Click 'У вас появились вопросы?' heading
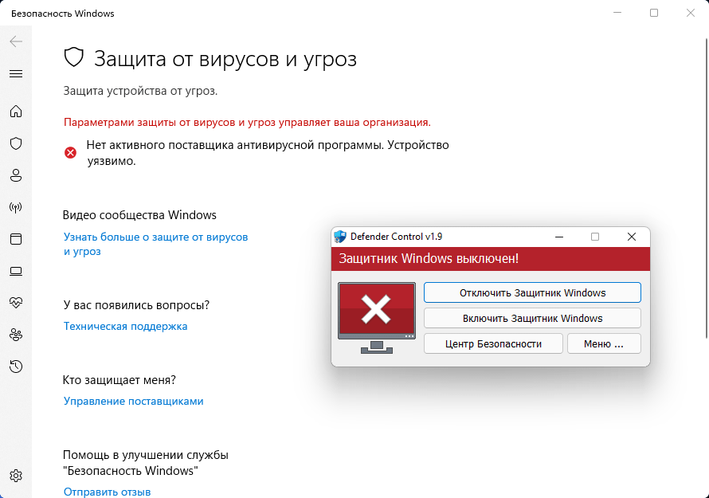This screenshot has height=498, width=709. (136, 305)
